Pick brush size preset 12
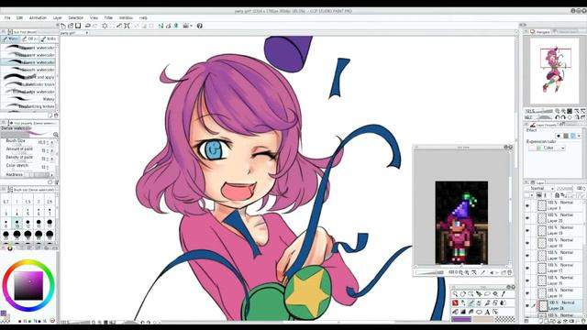 coord(28,224)
